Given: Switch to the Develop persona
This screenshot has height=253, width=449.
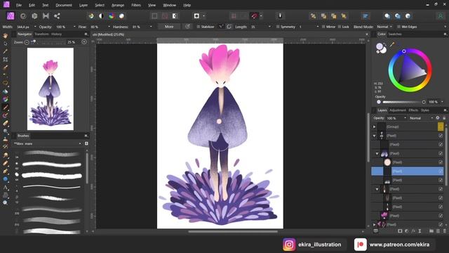Looking at the screenshot, I should click(34, 16).
